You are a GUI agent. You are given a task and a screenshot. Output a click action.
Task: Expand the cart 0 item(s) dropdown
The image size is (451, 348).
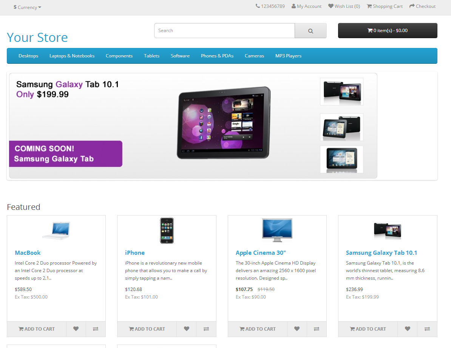tap(387, 31)
